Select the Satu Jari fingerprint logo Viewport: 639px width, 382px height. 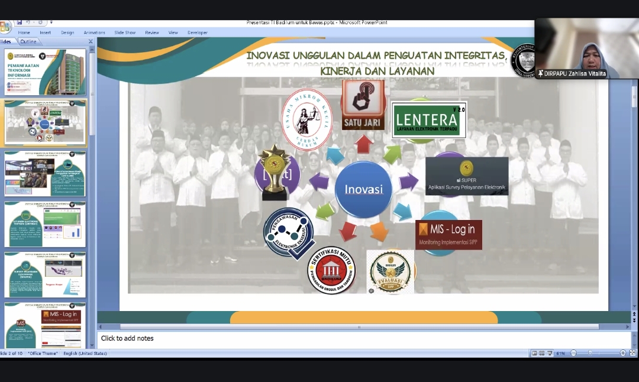(x=363, y=105)
